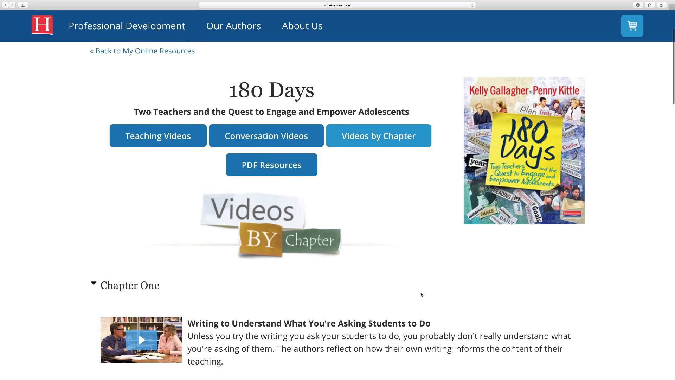This screenshot has width=675, height=380.
Task: Open the Our Authors menu item
Action: coord(233,26)
